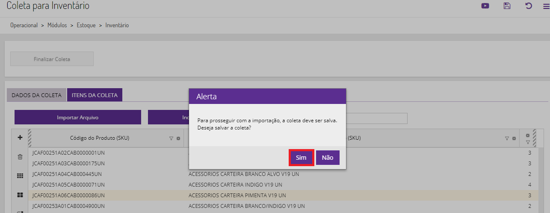
Task: Select the Itens da Coleta tab
Action: [x=95, y=95]
